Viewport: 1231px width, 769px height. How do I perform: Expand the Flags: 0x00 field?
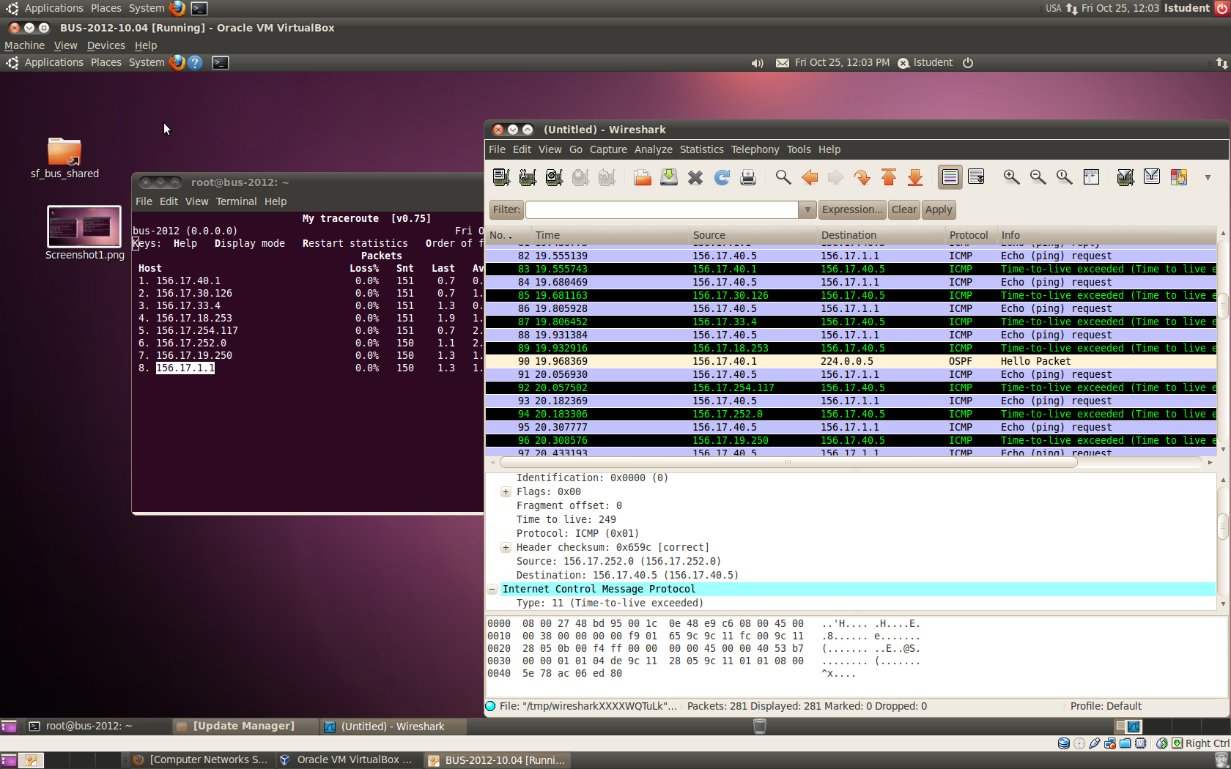(x=506, y=492)
